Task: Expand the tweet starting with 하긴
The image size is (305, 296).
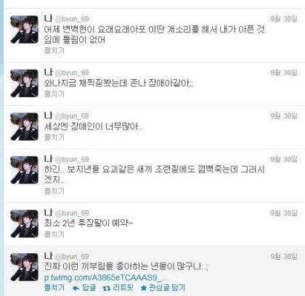Action: tap(54, 191)
